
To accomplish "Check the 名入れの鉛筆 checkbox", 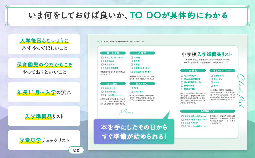I will [x=182, y=76].
